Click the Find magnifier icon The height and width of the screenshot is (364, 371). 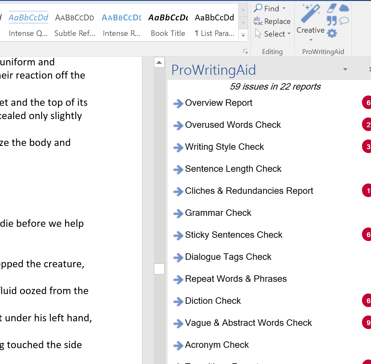pos(258,8)
